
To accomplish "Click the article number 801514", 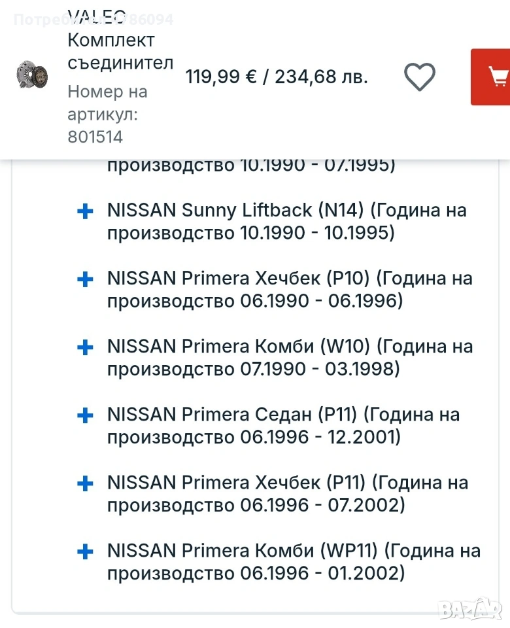I will tap(95, 137).
